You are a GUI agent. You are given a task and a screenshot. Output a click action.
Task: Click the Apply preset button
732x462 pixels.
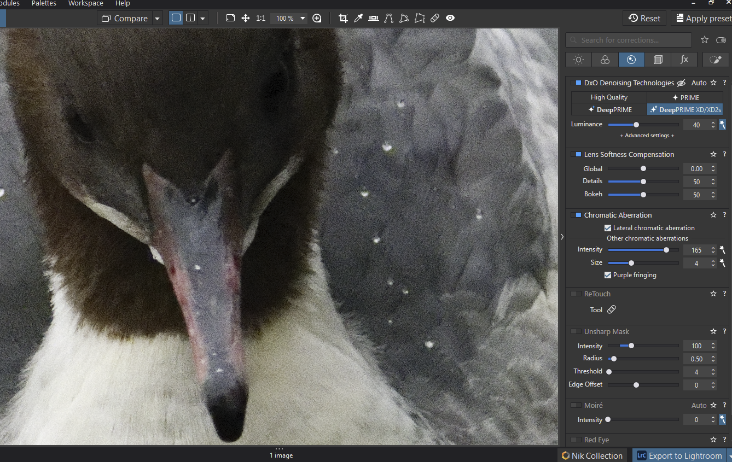pos(702,18)
